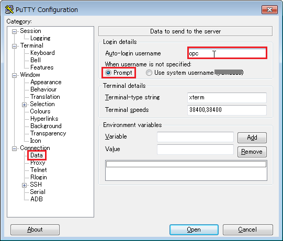Click the Auto-login username field
This screenshot has height=241, width=283.
click(x=227, y=53)
